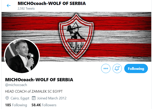154x109 pixels.
Task: Click the calendar icon beside Joined date
Action: click(34, 98)
